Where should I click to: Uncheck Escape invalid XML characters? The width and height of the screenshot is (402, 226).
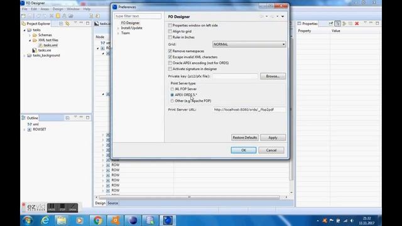(170, 57)
